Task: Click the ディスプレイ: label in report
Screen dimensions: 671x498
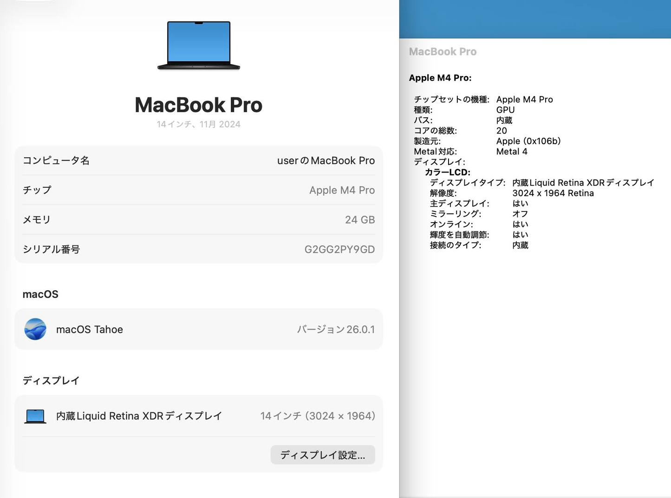Action: pyautogui.click(x=439, y=162)
